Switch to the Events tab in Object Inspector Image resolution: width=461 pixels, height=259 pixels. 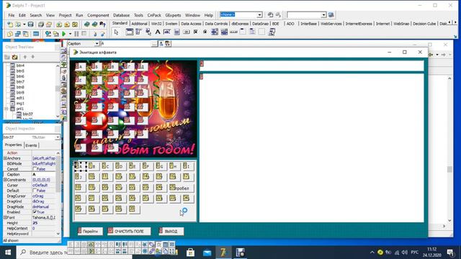[x=31, y=145]
